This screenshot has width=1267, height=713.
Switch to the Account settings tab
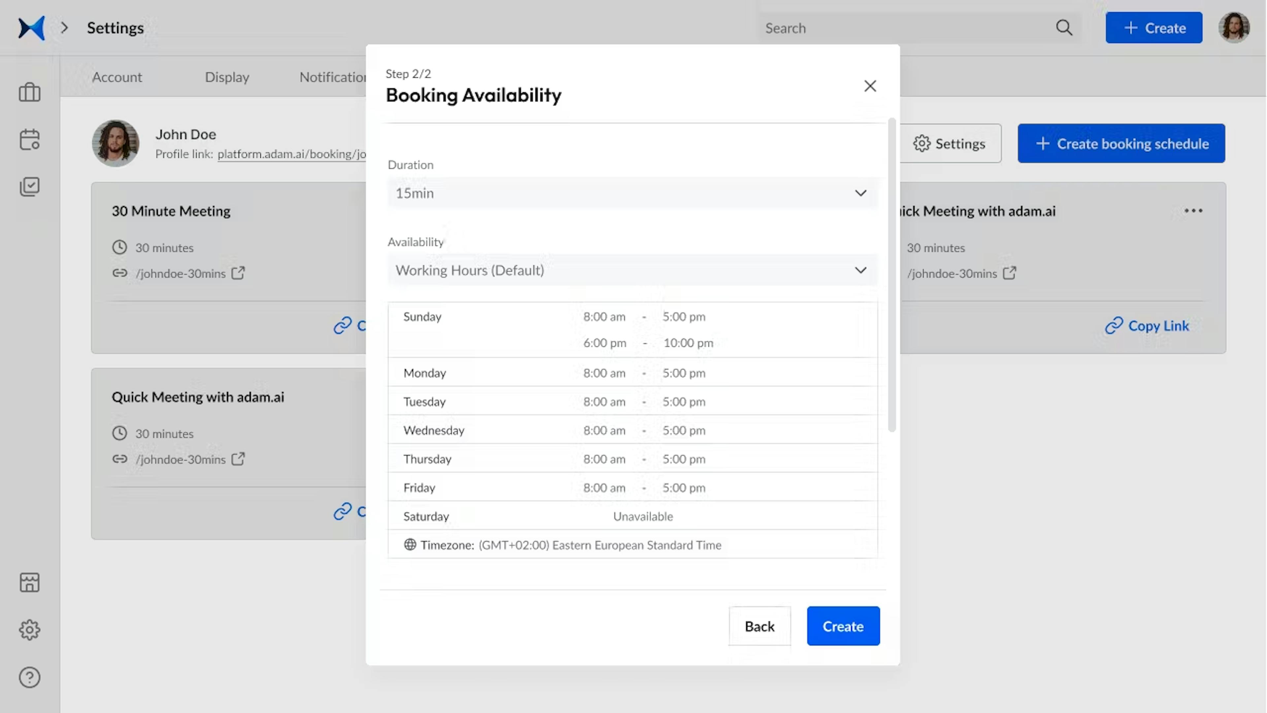116,77
